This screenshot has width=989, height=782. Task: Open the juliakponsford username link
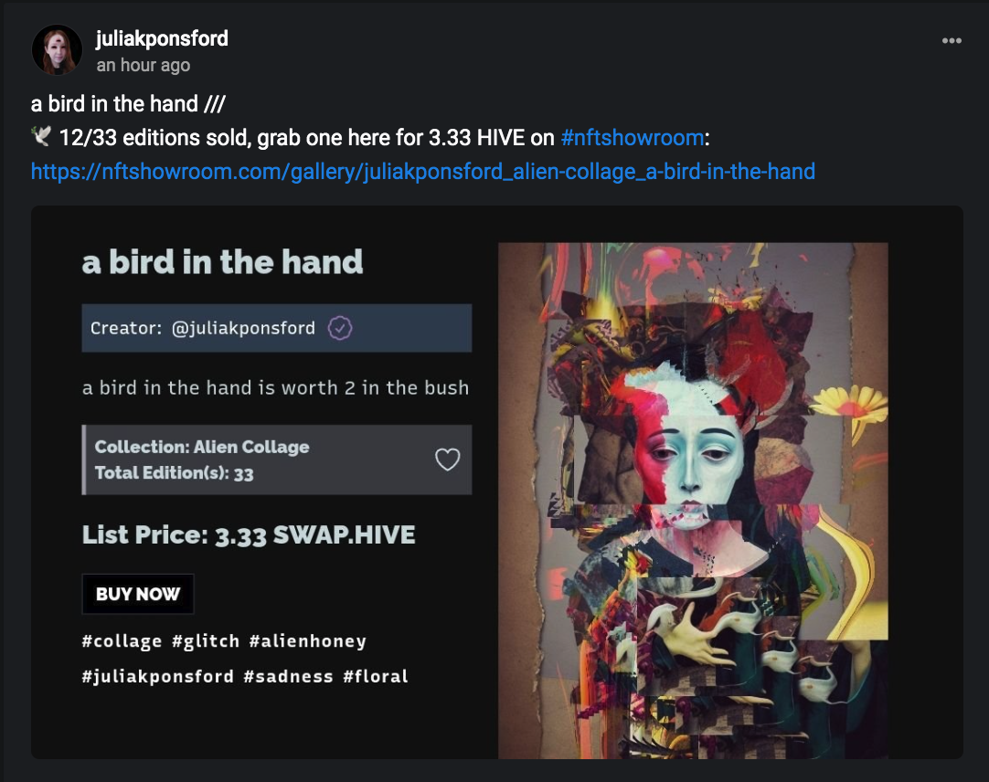[x=162, y=38]
